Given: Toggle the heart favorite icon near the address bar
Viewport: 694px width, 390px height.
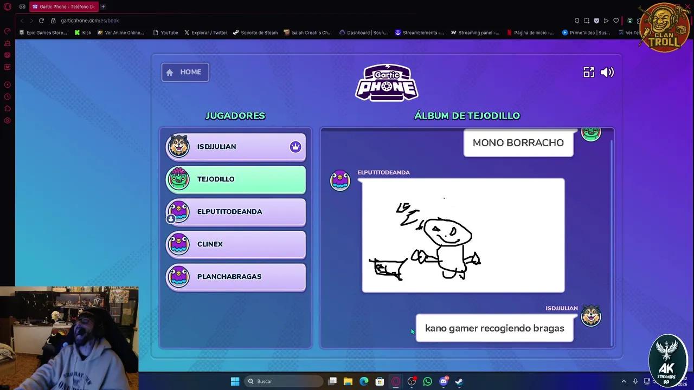Looking at the screenshot, I should coord(616,21).
